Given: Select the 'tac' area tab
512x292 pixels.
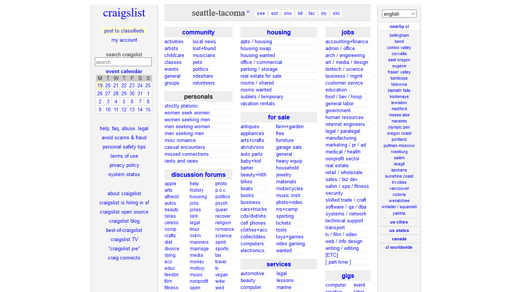Looking at the screenshot, I should pyautogui.click(x=312, y=13).
